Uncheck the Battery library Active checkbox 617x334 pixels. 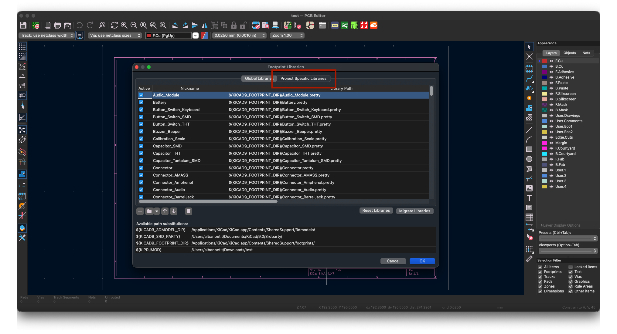pos(141,103)
